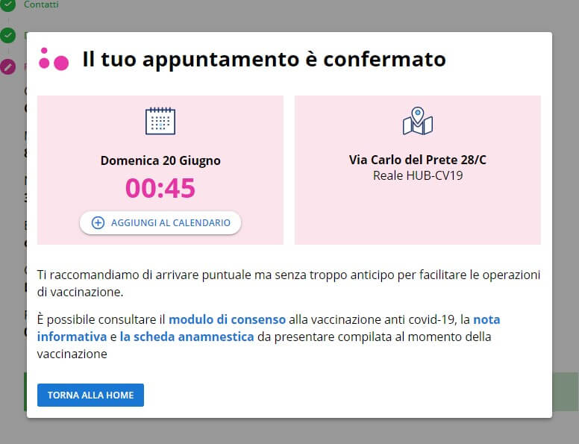Click the Ti raccomandiamo arrival advice paragraph
The image size is (579, 444).
click(288, 283)
